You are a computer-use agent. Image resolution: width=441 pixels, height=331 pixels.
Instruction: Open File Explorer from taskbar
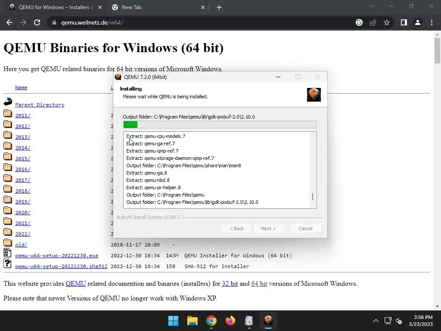[193, 321]
